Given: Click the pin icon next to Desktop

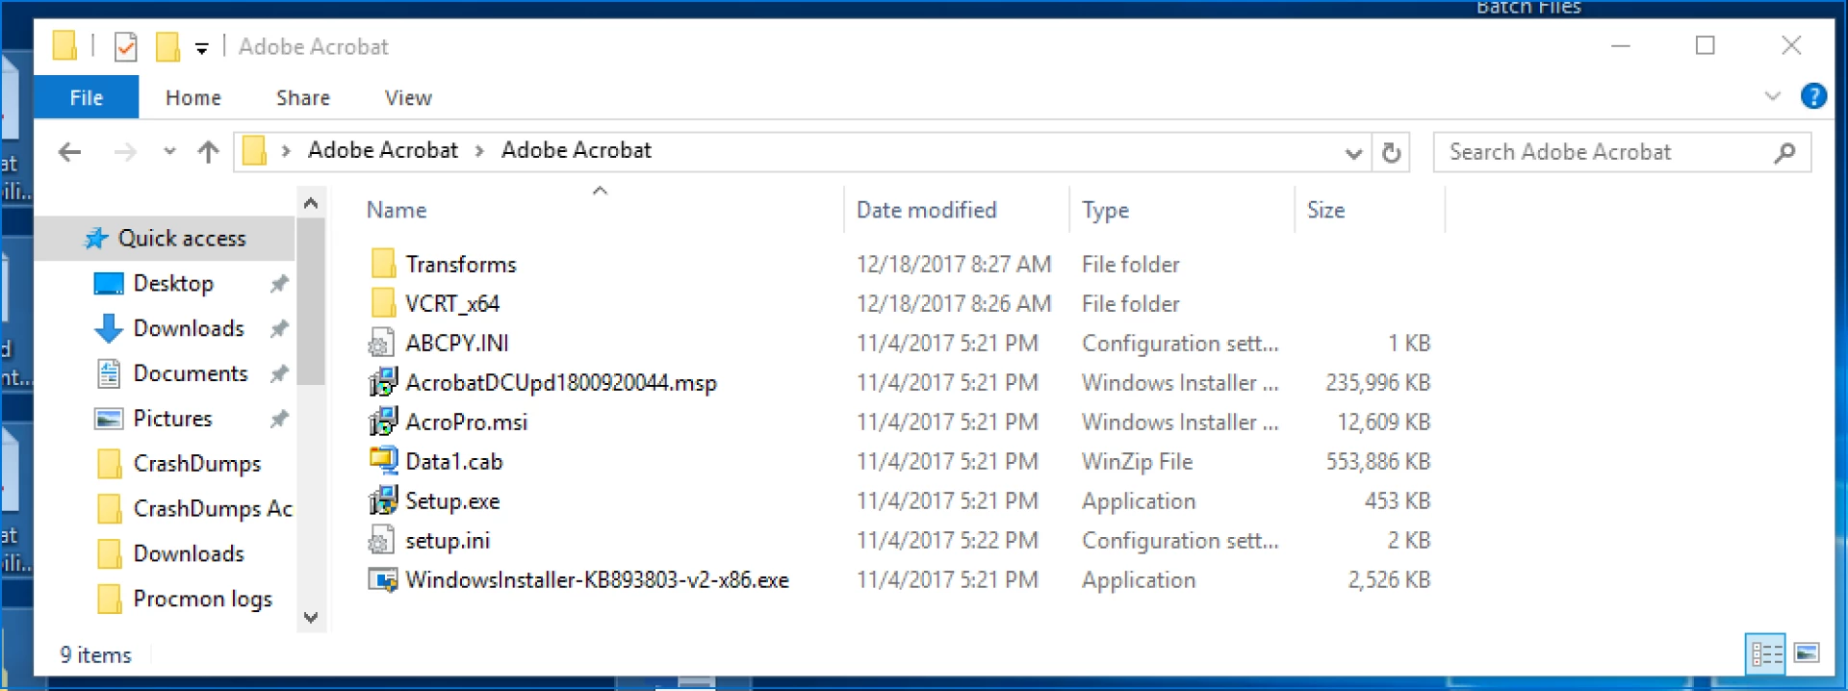Looking at the screenshot, I should pos(278,284).
